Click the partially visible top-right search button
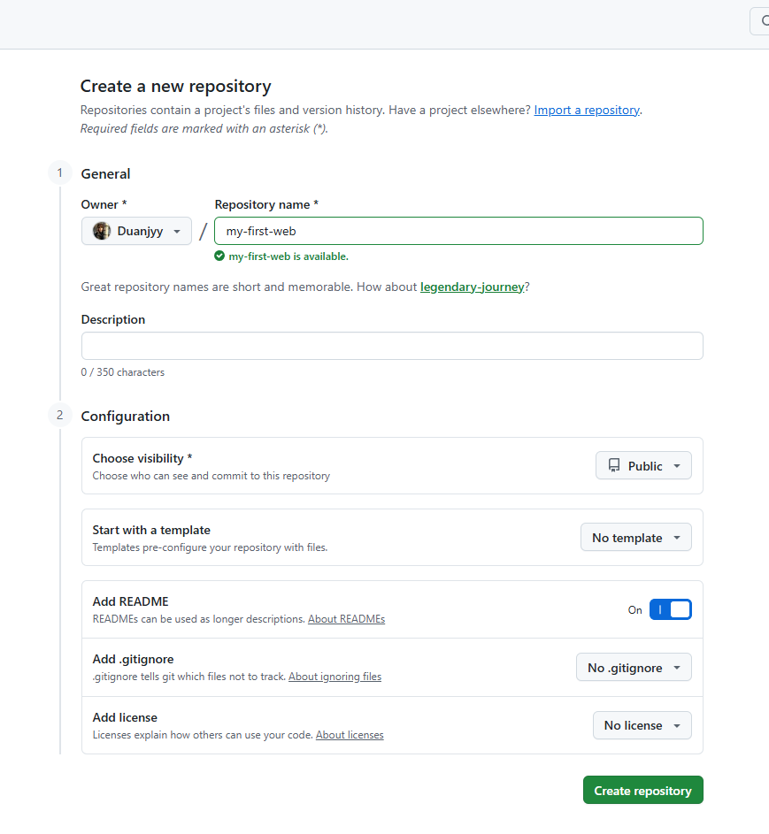This screenshot has height=834, width=769. pyautogui.click(x=760, y=21)
